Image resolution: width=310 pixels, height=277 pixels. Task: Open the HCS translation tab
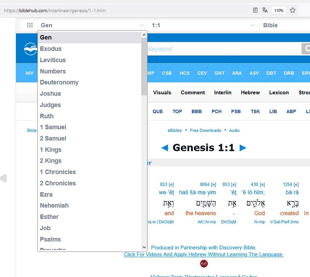185,73
